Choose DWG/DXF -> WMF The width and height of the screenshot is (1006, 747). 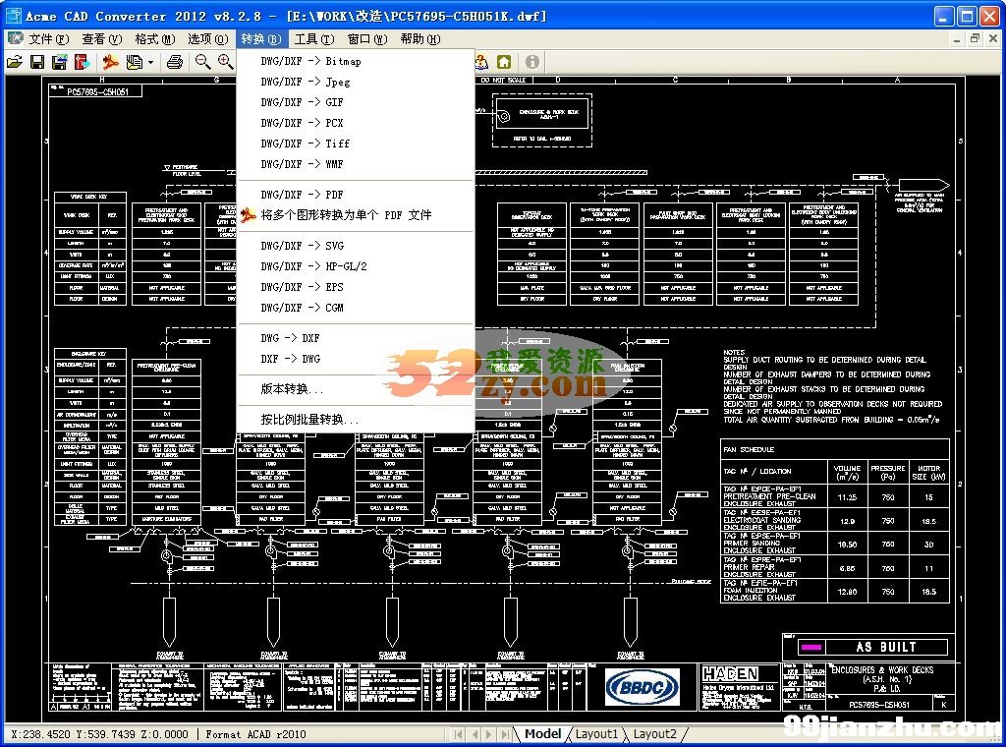[356, 164]
